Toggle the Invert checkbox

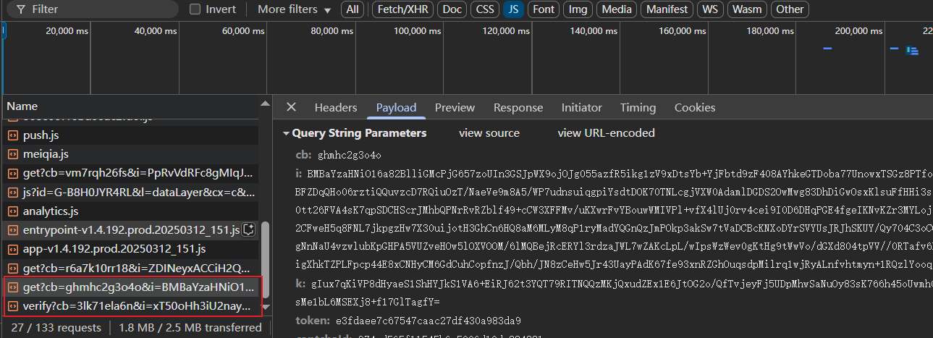tap(195, 9)
